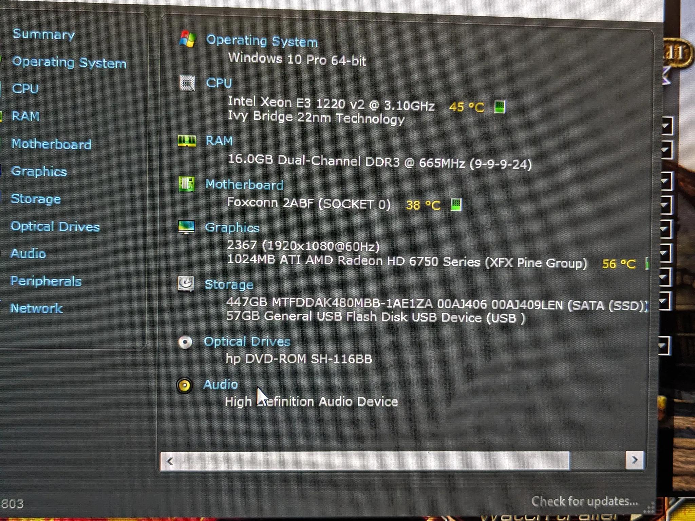Click 'Windows 10 Pro 64-bit' text

(297, 59)
